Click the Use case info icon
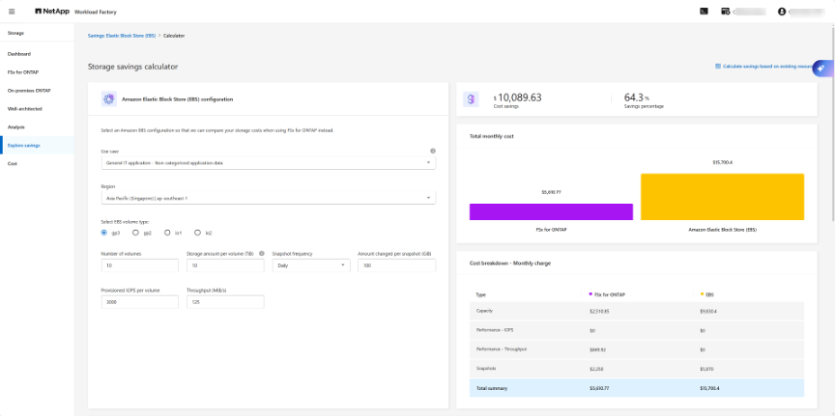 [432, 151]
